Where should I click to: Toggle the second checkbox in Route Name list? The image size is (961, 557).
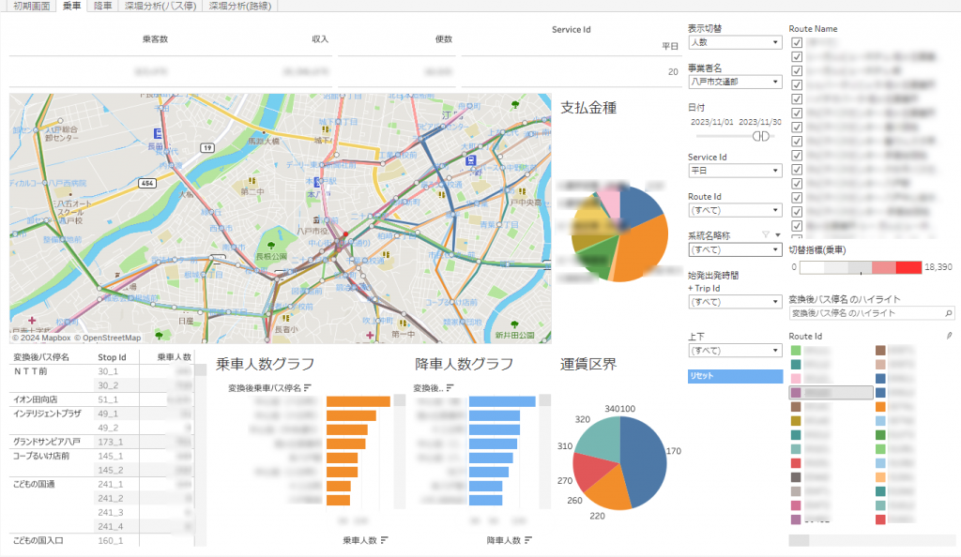797,56
